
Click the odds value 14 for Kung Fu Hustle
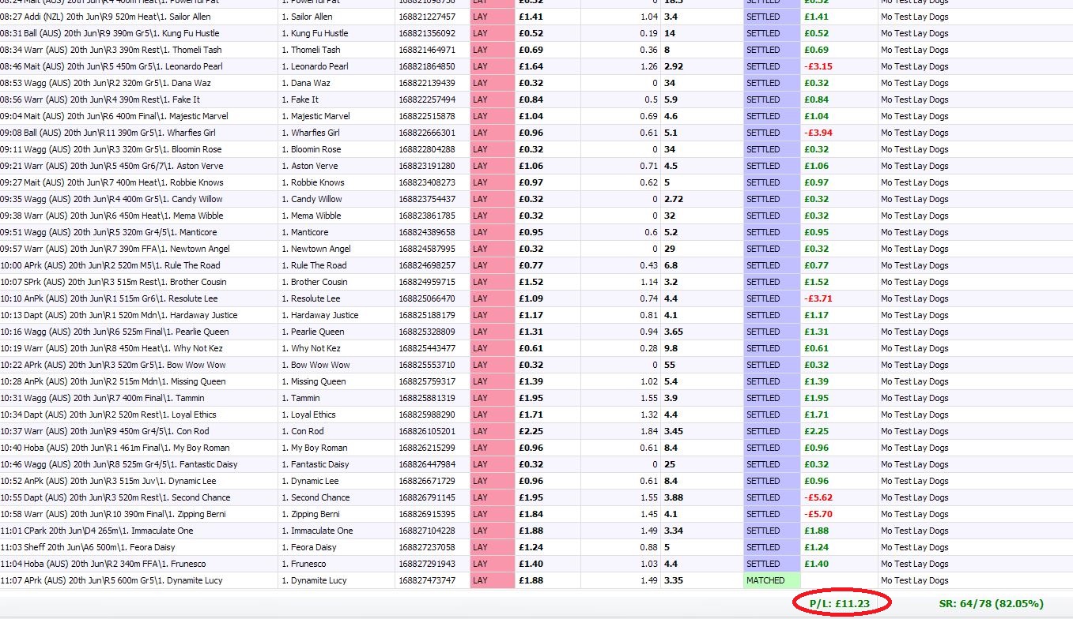click(669, 33)
